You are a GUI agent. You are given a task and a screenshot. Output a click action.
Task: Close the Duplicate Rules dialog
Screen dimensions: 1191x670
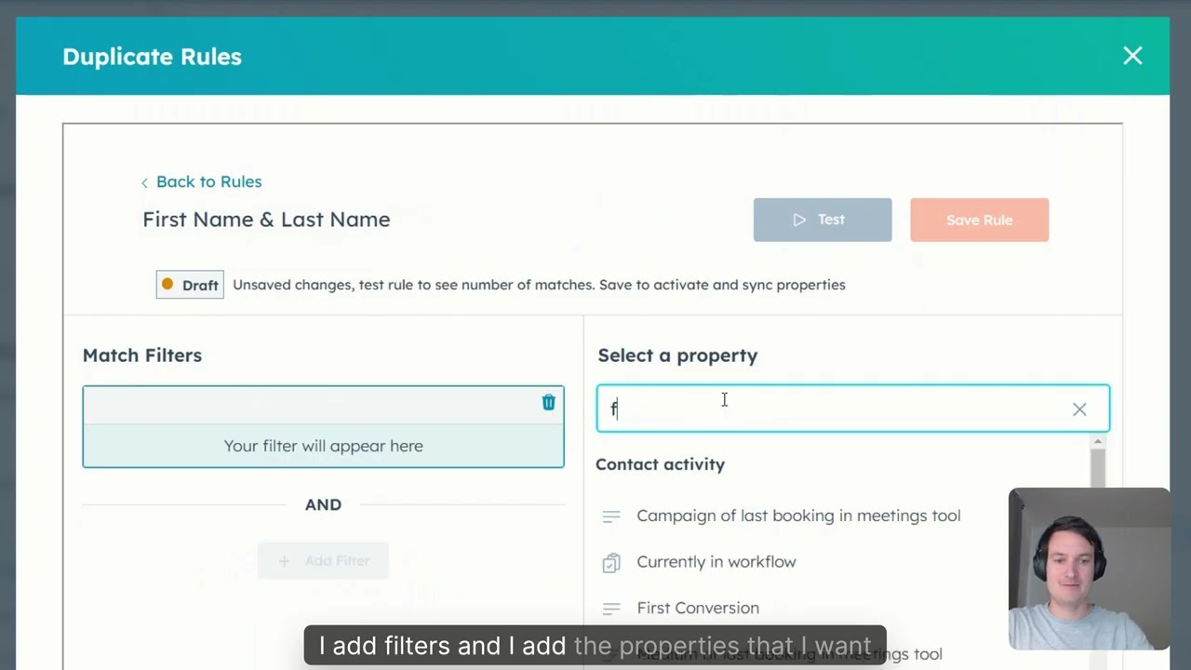(x=1132, y=56)
